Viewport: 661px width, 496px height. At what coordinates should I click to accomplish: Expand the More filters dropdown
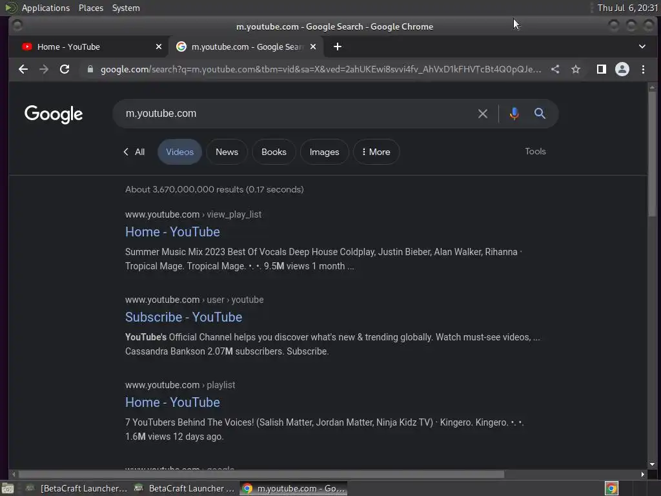tap(376, 152)
